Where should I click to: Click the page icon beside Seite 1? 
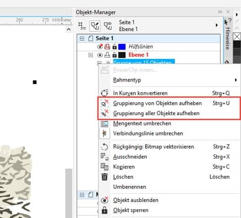(91, 39)
